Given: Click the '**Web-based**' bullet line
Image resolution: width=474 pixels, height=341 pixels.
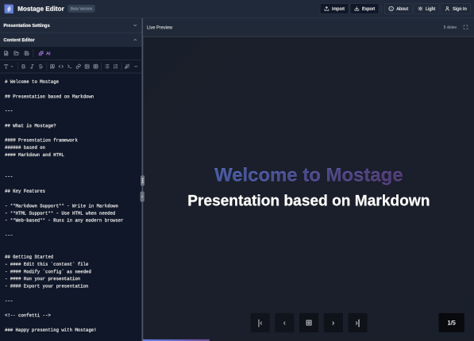Looking at the screenshot, I should pyautogui.click(x=64, y=220).
